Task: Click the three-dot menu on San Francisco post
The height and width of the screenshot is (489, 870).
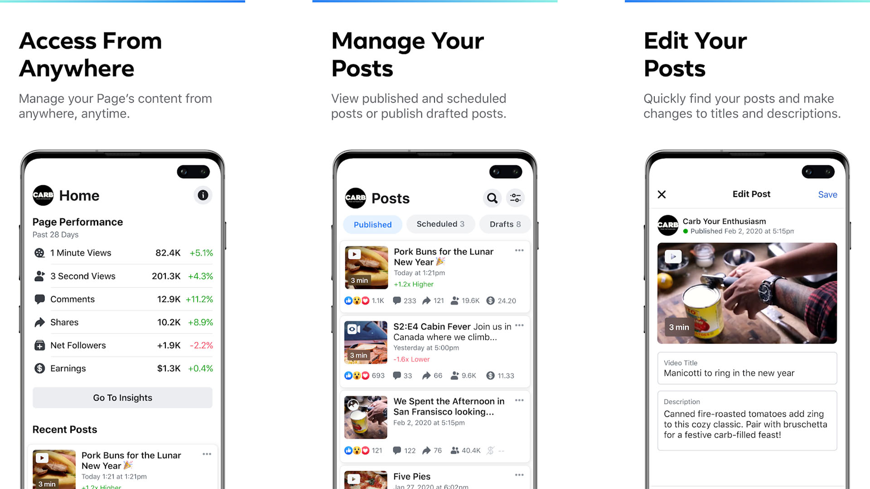Action: 519,401
